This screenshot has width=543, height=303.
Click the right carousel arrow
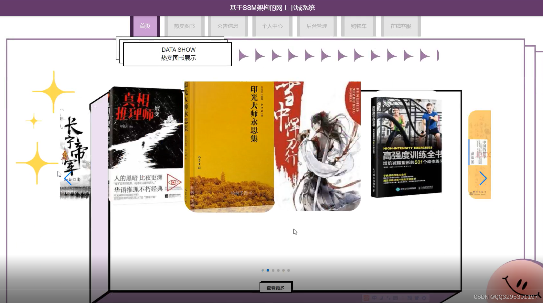tap(483, 179)
